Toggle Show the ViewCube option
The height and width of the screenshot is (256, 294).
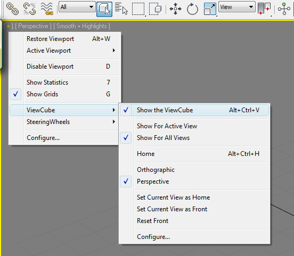194,110
